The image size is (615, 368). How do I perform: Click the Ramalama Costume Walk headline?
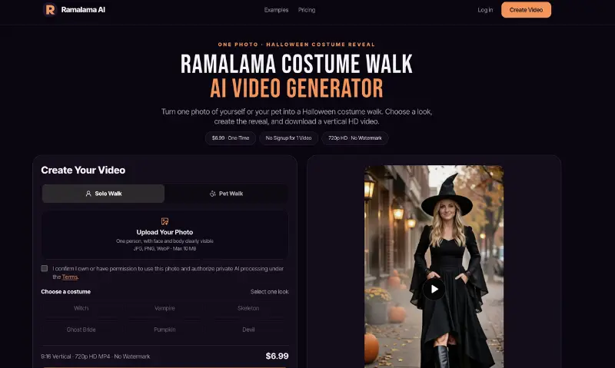point(297,64)
